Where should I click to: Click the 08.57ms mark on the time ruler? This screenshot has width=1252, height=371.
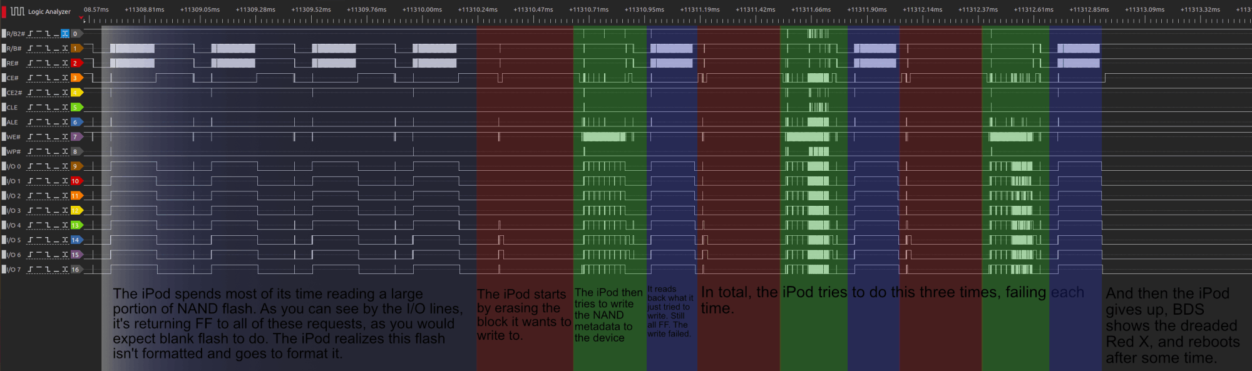coord(96,9)
